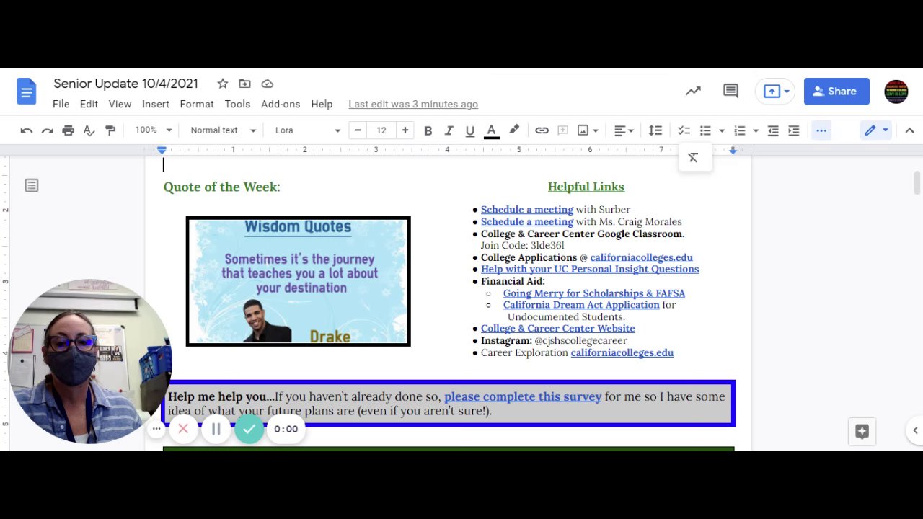Undo the last action
923x519 pixels.
(27, 130)
